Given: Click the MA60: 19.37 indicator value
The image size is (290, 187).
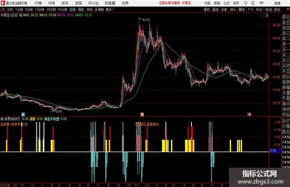Looking at the screenshot, I should click(83, 15).
